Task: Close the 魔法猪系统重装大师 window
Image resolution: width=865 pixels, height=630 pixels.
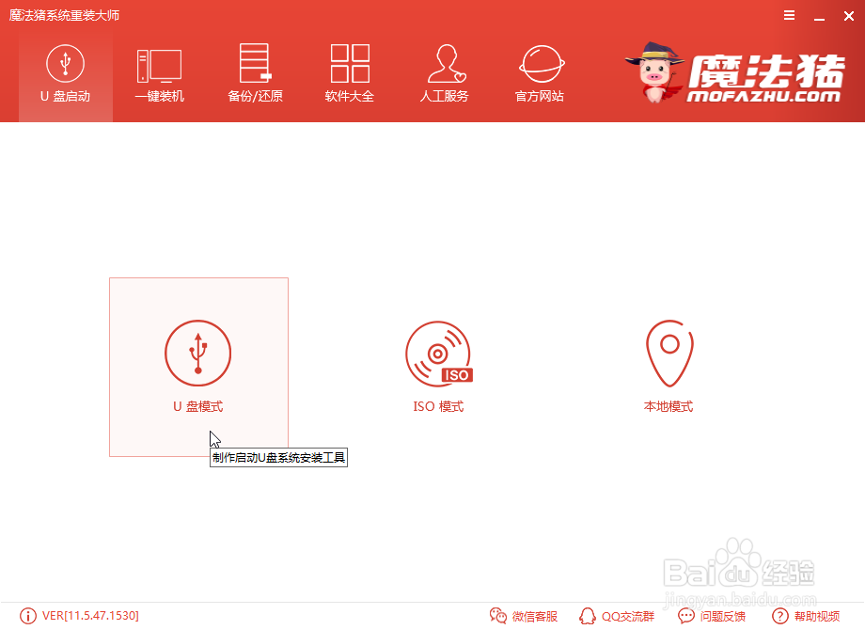Action: [x=849, y=16]
